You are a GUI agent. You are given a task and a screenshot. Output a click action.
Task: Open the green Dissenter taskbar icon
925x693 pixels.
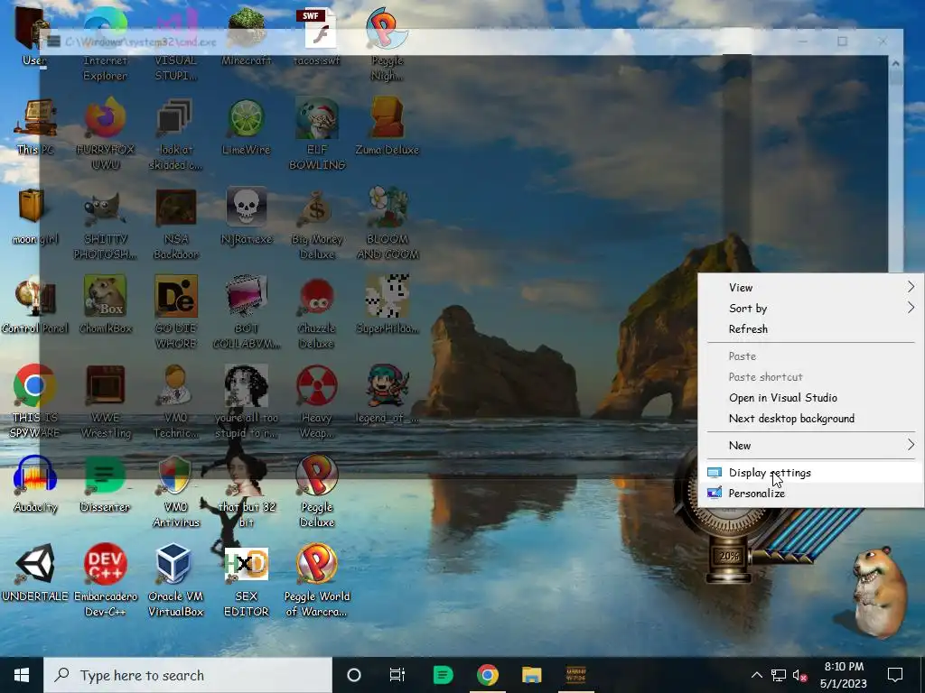443,675
